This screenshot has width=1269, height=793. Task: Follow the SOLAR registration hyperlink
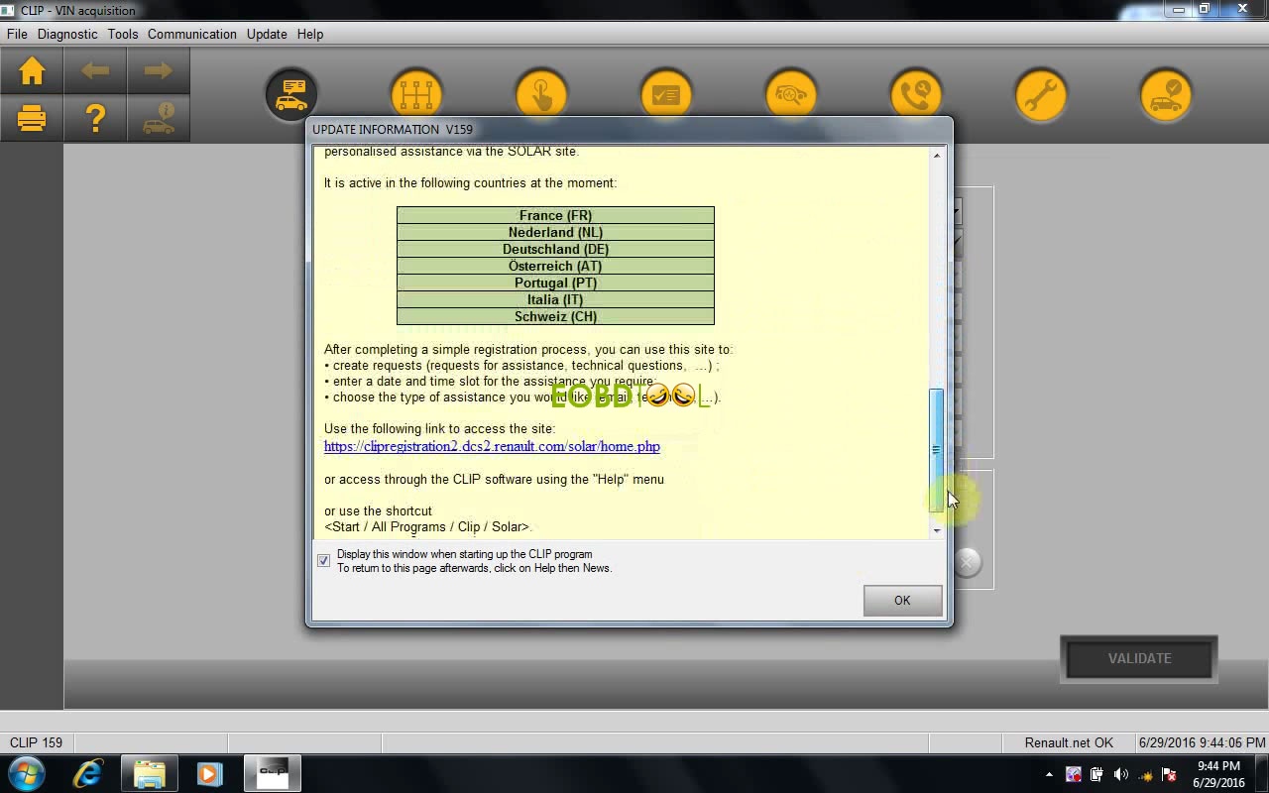click(492, 446)
